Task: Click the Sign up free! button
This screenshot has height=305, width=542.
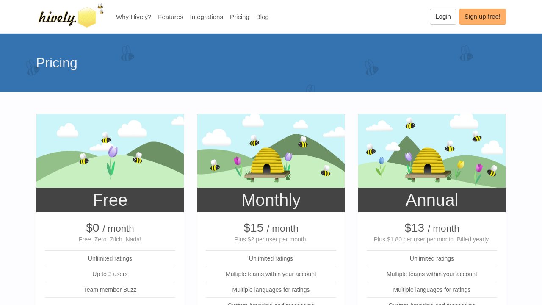Action: (x=482, y=17)
